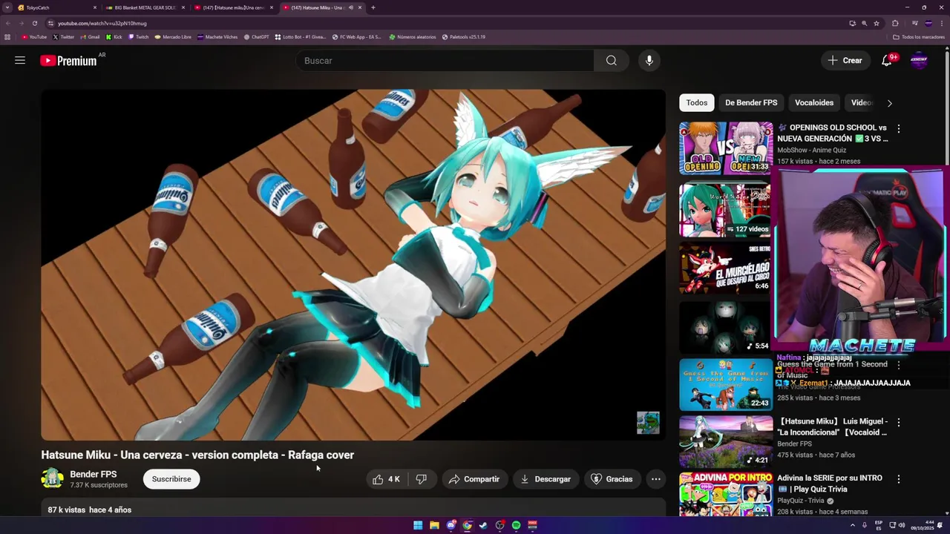Click the Compartir share button
This screenshot has height=534, width=950.
pyautogui.click(x=475, y=479)
